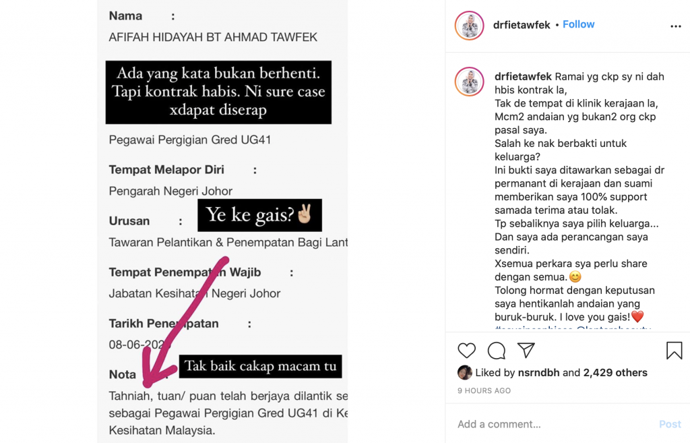View nsrndbh profile from likes line

click(538, 373)
